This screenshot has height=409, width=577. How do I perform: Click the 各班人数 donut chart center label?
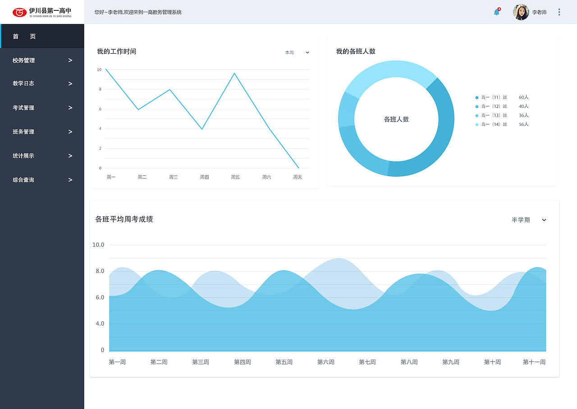coord(396,119)
